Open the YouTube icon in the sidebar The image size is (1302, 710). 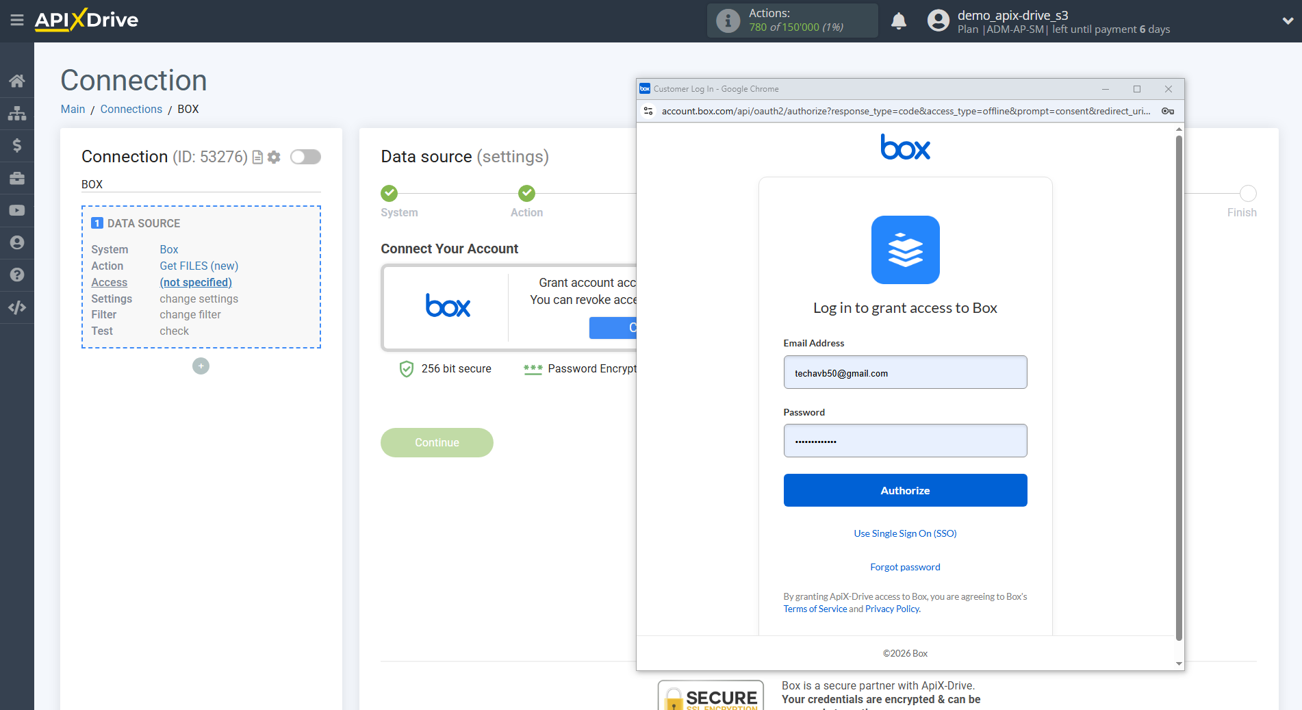(17, 210)
